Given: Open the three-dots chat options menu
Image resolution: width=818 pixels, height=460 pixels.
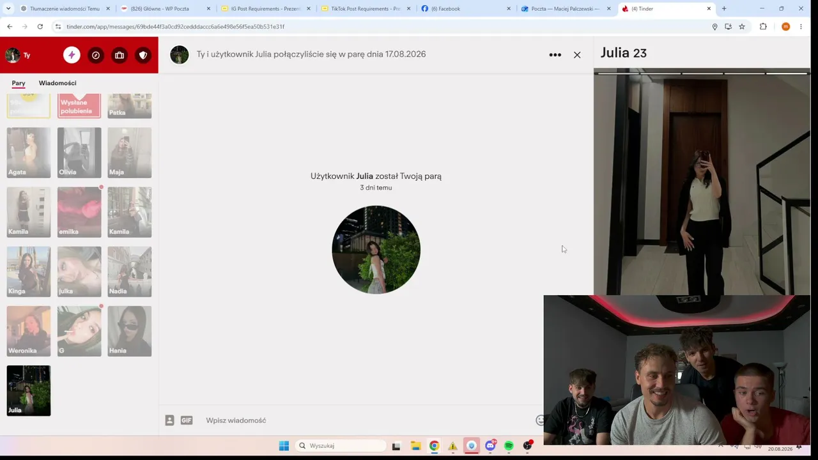Looking at the screenshot, I should point(555,55).
